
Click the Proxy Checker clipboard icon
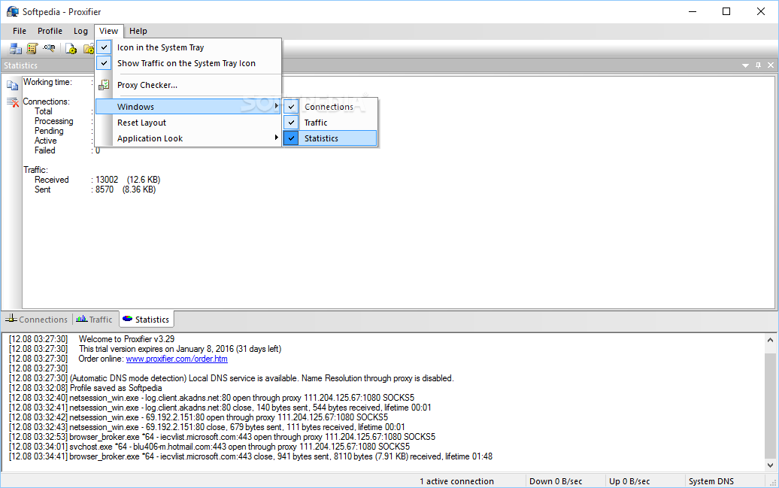[104, 85]
